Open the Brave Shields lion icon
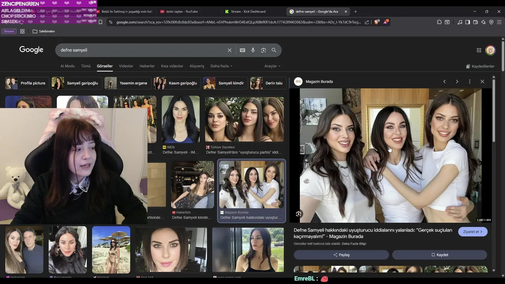505x284 pixels. coord(376,22)
